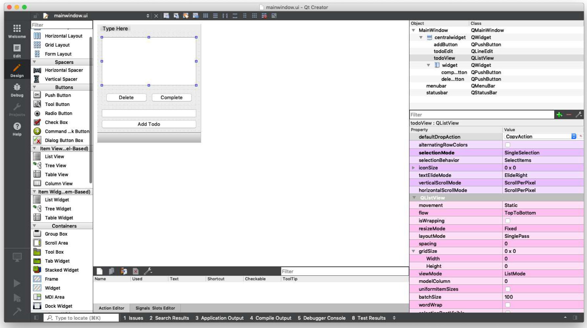Screen dimensions: 587x328
Task: Open property editor wrench settings
Action: [x=578, y=114]
